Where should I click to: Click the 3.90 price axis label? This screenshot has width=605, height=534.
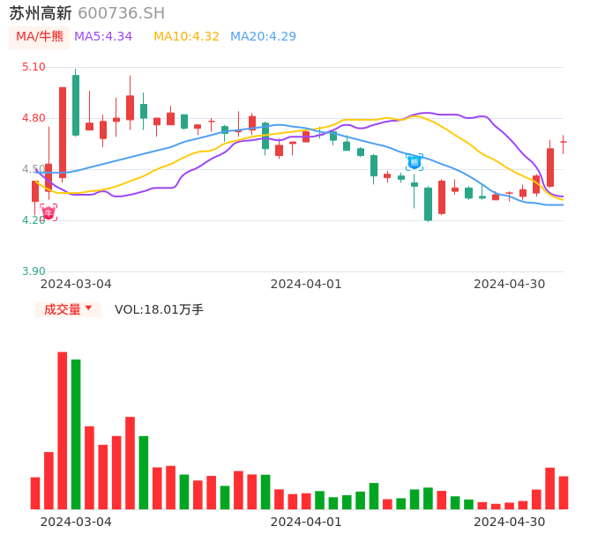tap(34, 271)
